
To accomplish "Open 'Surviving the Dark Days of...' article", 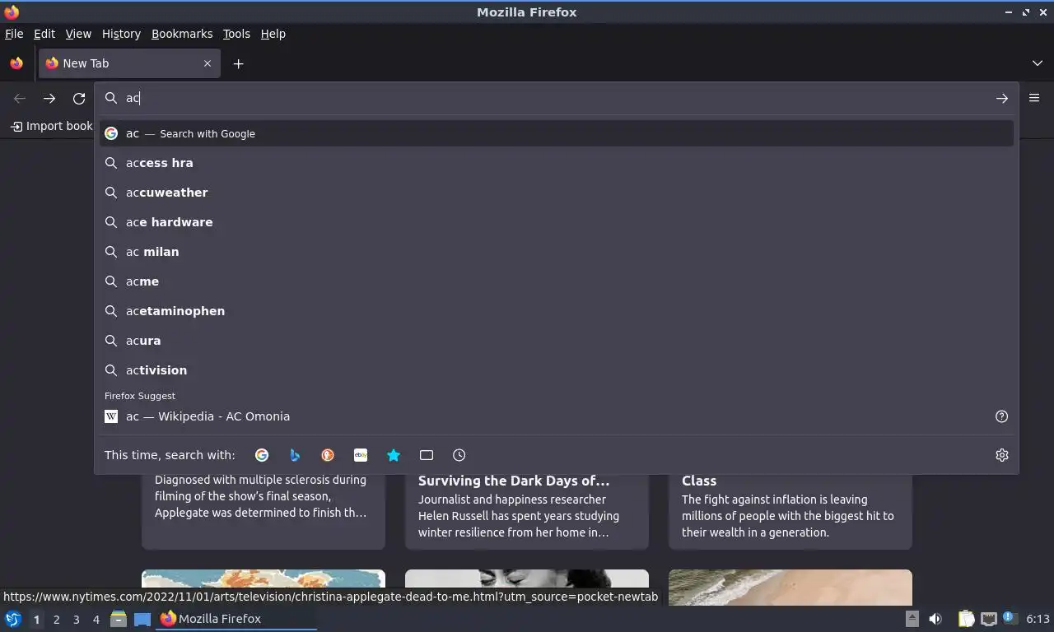I will click(x=527, y=511).
